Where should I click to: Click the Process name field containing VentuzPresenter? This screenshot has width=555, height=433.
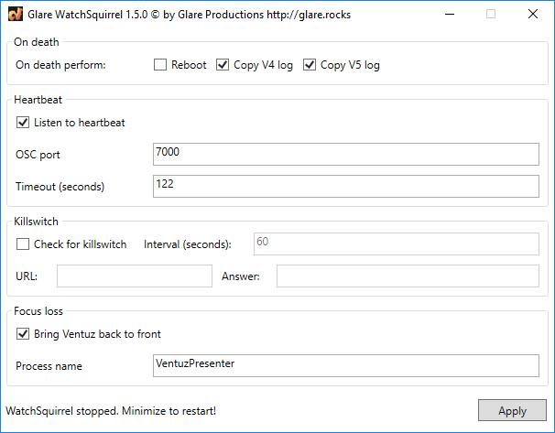(346, 365)
